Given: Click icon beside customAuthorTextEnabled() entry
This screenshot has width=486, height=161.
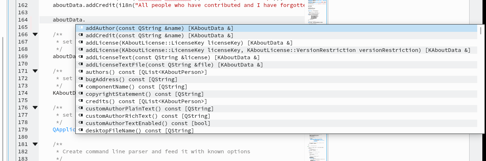Looking at the screenshot, I should pos(81,123).
